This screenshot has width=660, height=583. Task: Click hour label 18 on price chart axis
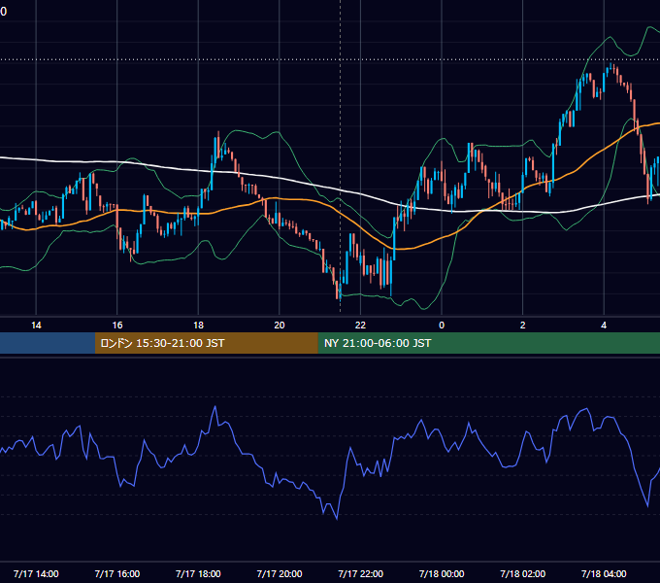point(198,326)
